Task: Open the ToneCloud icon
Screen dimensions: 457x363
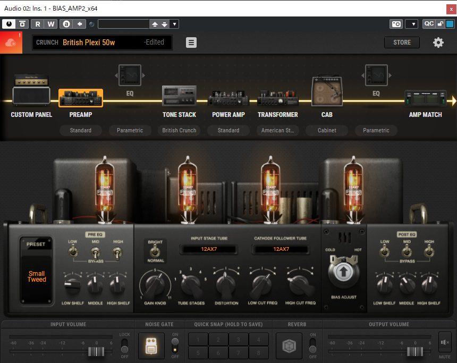Action: click(11, 43)
